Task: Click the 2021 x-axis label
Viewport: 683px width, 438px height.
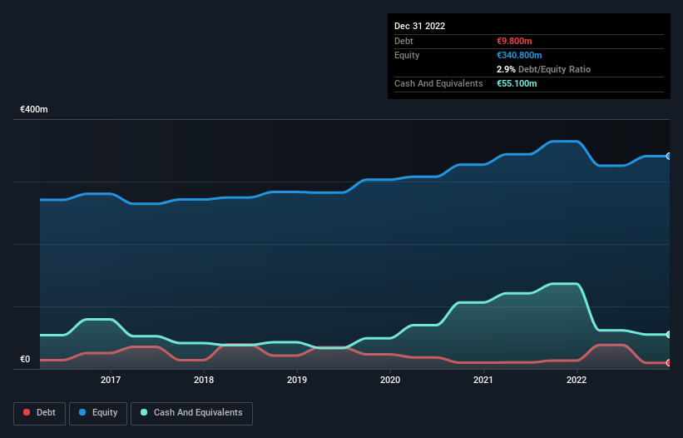Action: click(x=483, y=380)
